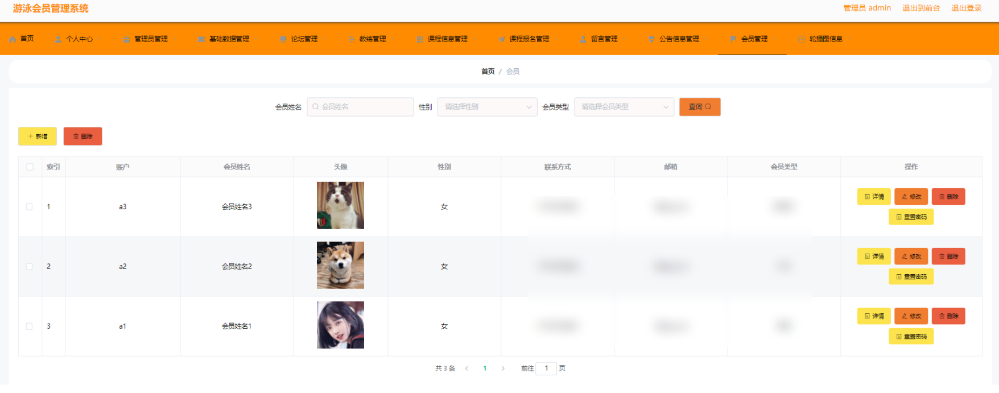Expand the 会员类型 member type dropdown
999x393 pixels.
pos(624,107)
